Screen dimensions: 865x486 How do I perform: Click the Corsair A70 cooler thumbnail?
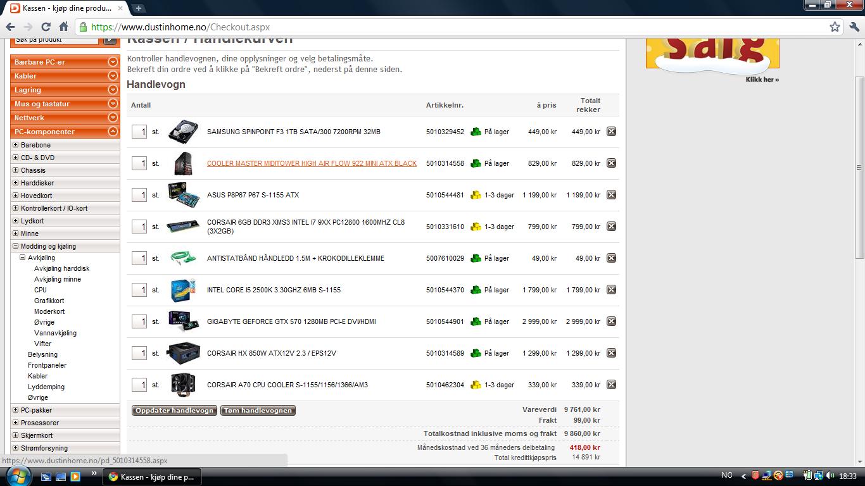click(x=183, y=385)
